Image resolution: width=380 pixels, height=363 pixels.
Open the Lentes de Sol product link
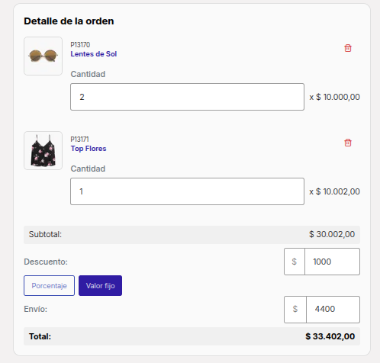point(94,54)
